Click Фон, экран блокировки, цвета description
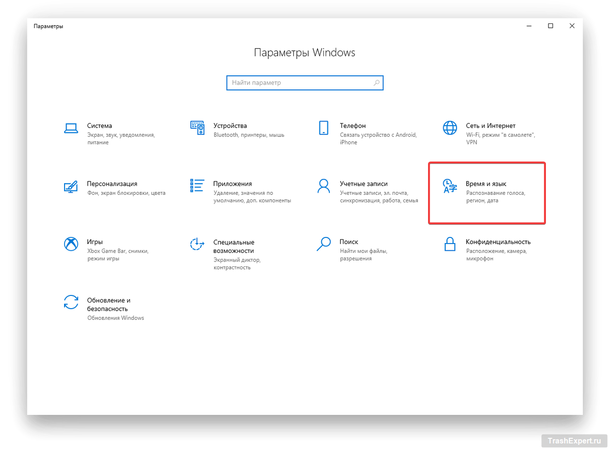The height and width of the screenshot is (450, 610). 126,193
